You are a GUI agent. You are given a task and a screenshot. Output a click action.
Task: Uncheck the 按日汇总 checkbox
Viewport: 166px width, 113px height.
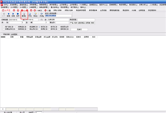(x=39, y=27)
